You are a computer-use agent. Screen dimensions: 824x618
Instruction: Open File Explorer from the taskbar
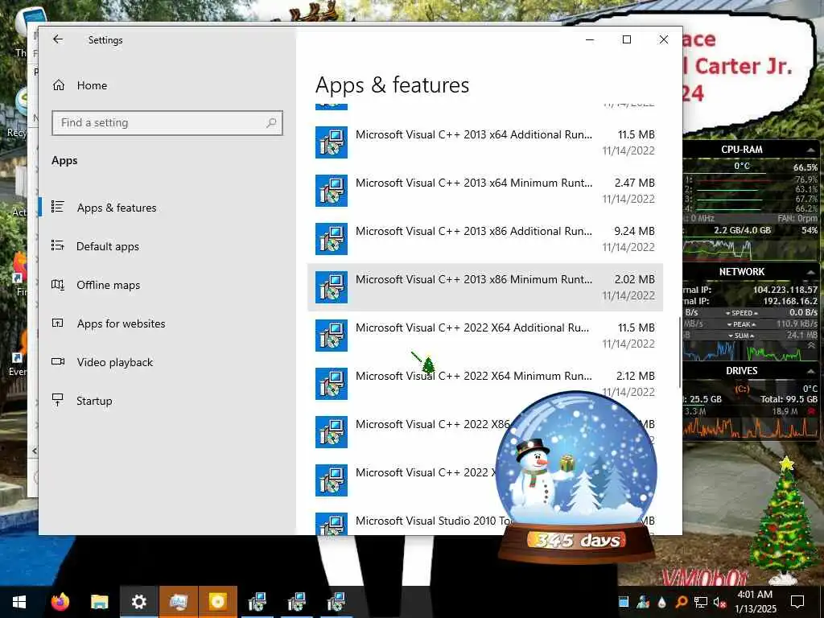pos(99,602)
